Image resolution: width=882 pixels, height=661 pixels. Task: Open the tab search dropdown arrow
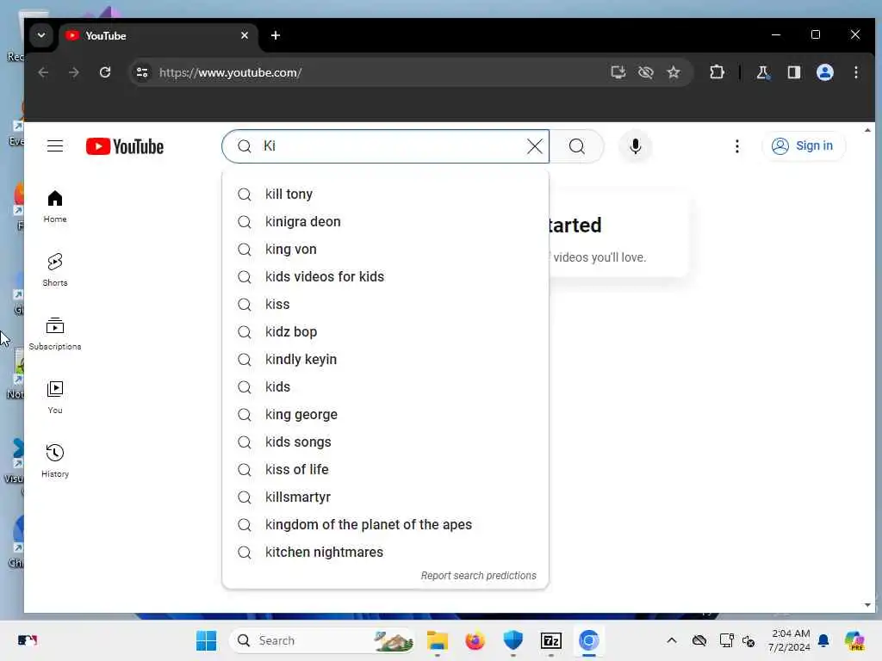[x=41, y=35]
